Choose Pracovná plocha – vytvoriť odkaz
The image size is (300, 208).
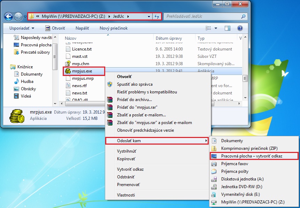click(254, 156)
